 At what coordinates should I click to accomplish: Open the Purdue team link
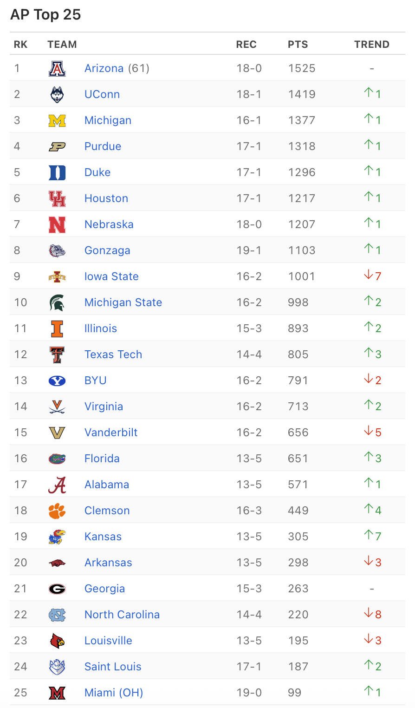coord(103,146)
